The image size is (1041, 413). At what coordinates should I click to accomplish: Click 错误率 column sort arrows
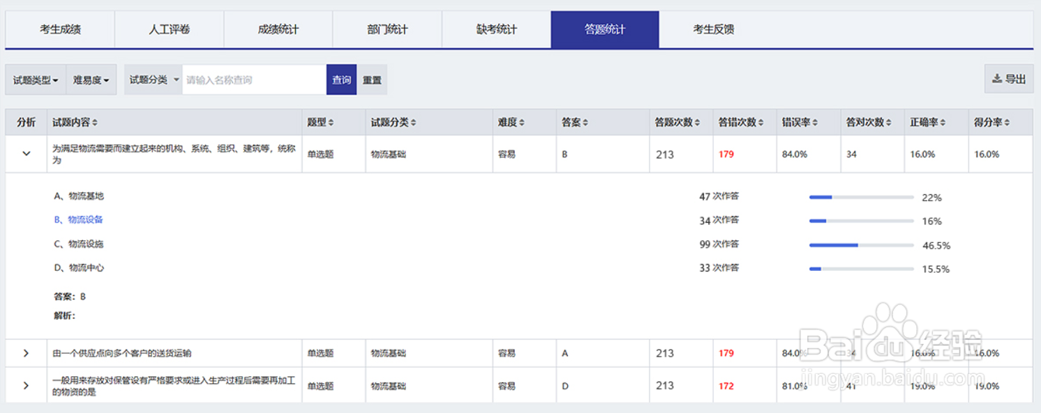point(814,123)
